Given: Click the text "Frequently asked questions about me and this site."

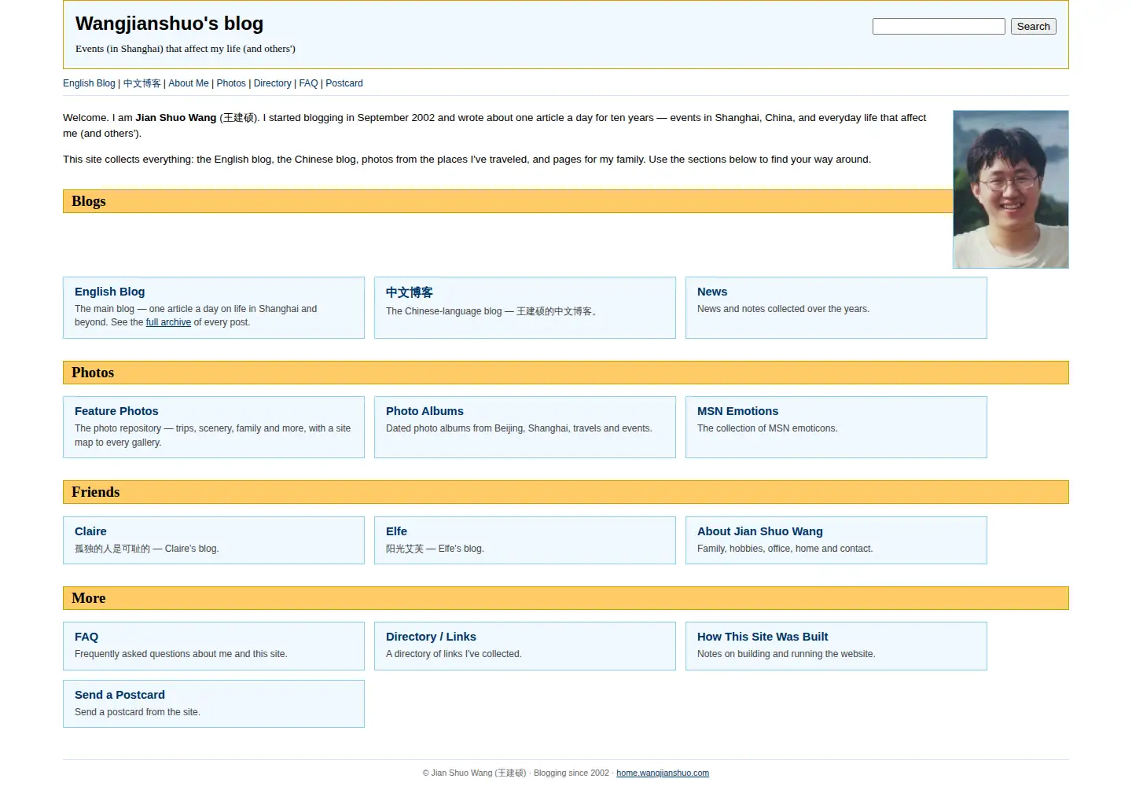Looking at the screenshot, I should point(181,654).
